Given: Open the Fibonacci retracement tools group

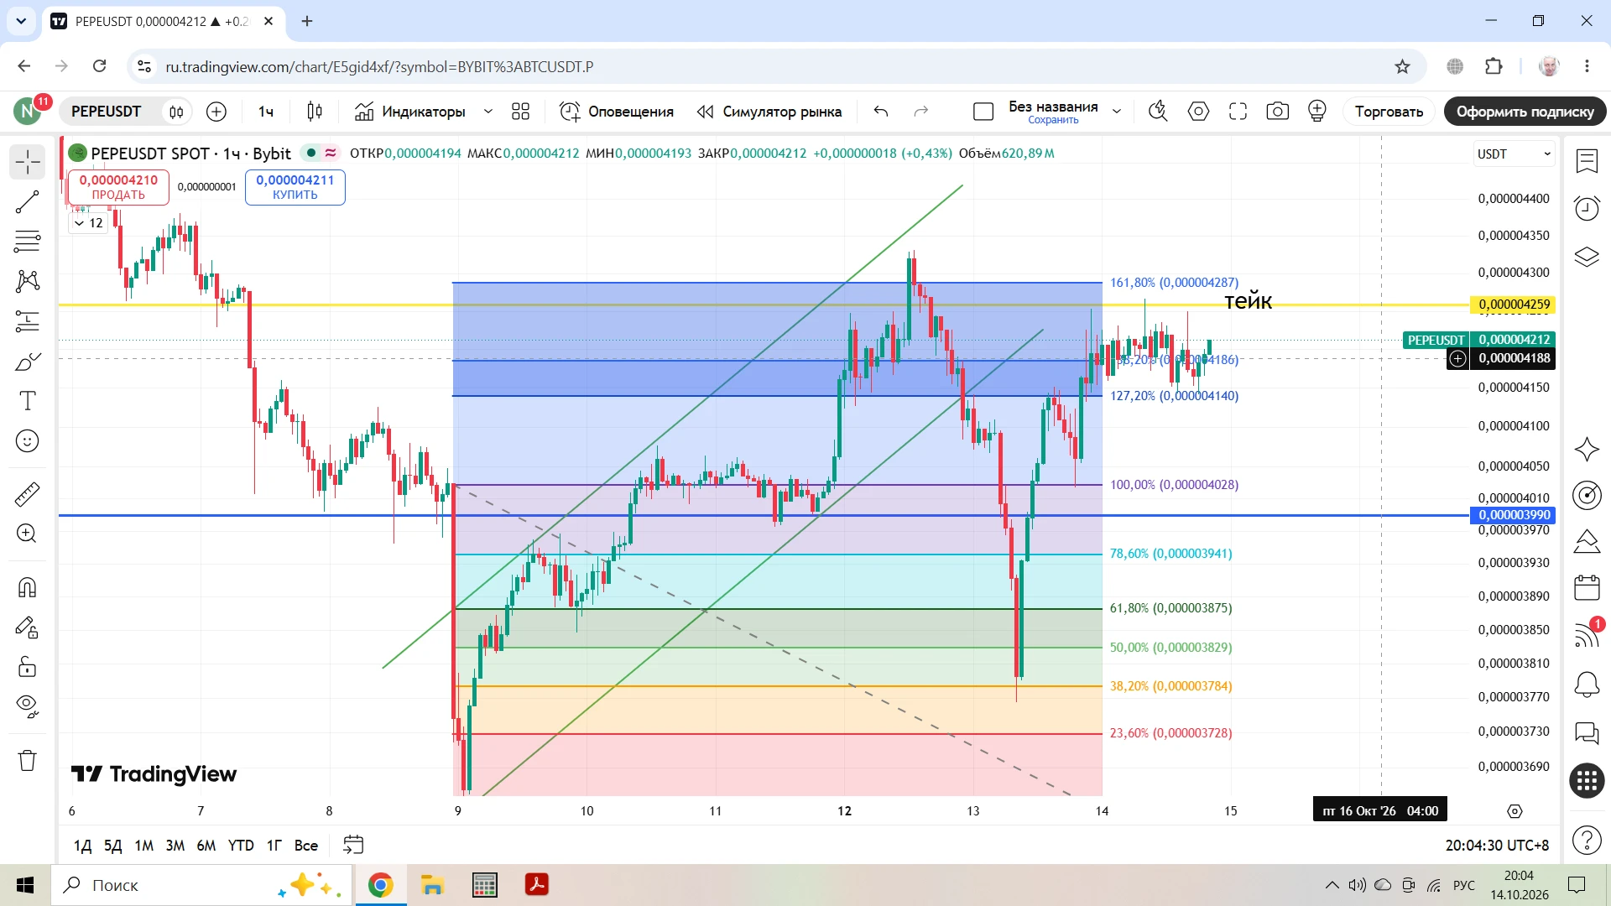Looking at the screenshot, I should [28, 242].
